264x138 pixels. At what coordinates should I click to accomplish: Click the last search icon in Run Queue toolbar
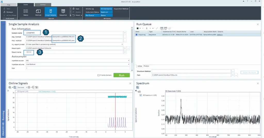point(170,28)
